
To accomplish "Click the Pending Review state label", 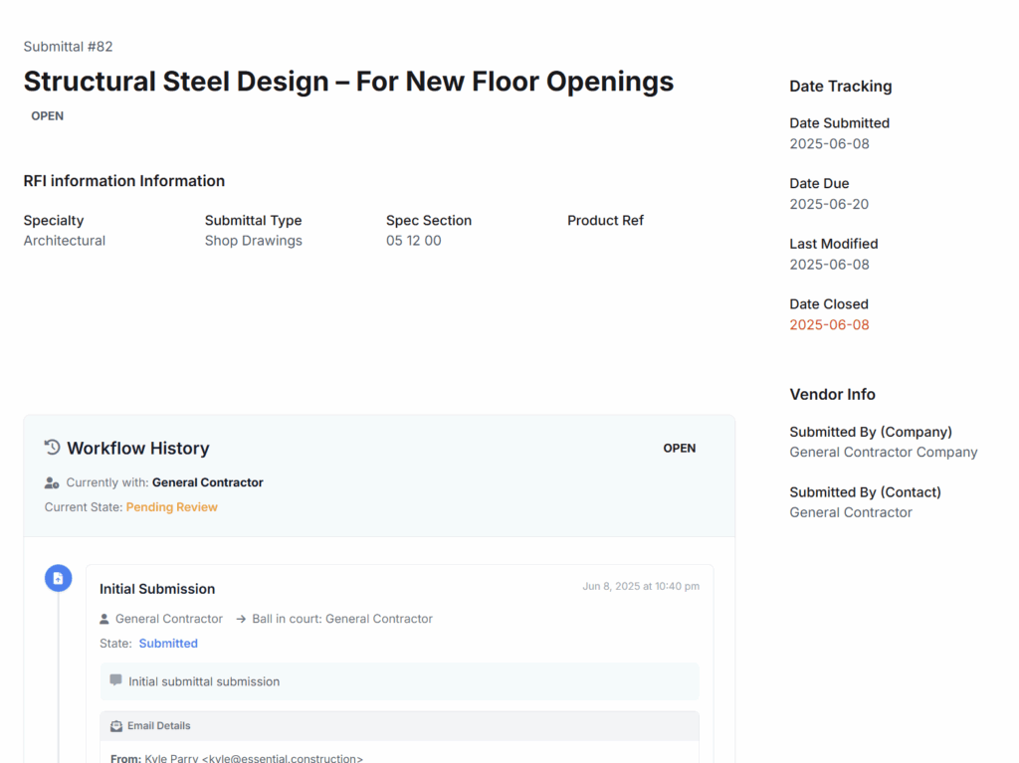I will 171,507.
